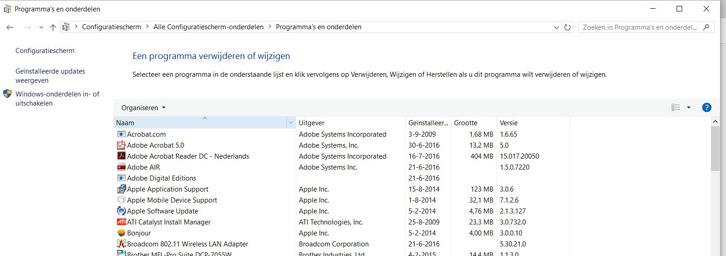Click the Acrobat.com program icon
The width and height of the screenshot is (726, 256).
coord(121,134)
